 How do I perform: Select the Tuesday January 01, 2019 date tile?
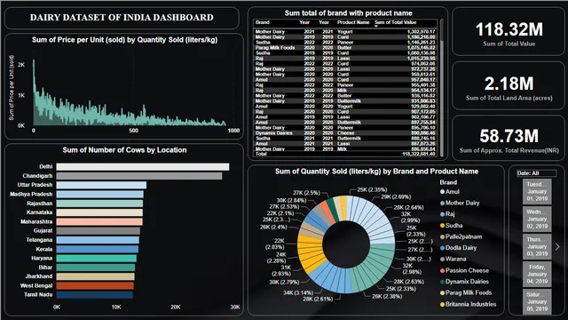click(x=537, y=191)
